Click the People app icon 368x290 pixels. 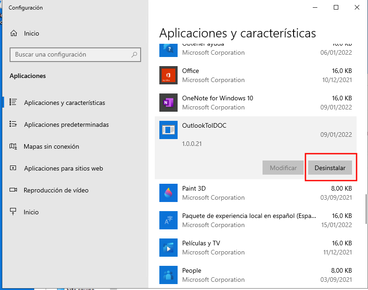168,275
